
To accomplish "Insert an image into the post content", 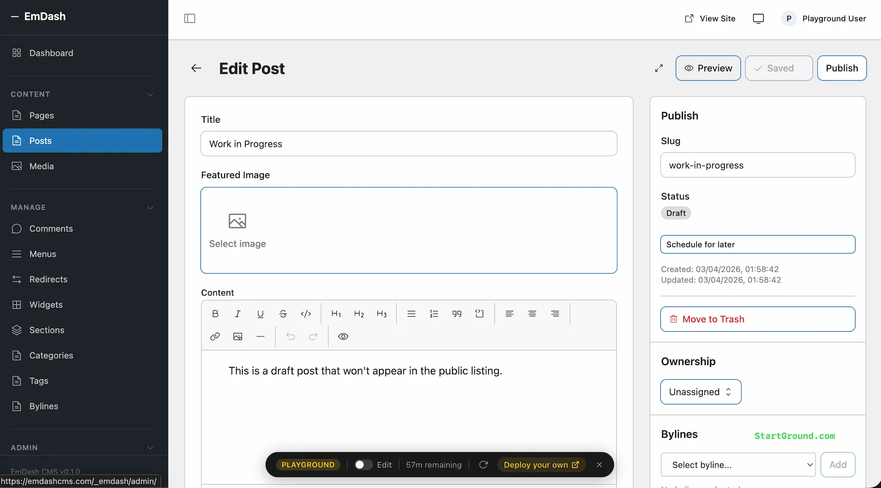I will [238, 336].
